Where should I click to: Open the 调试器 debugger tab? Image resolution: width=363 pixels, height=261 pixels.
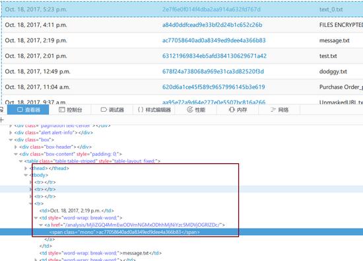coord(112,110)
